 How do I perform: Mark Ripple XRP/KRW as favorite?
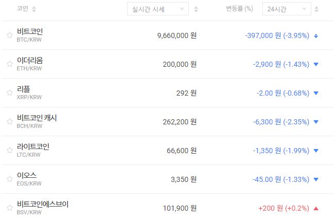click(9, 93)
